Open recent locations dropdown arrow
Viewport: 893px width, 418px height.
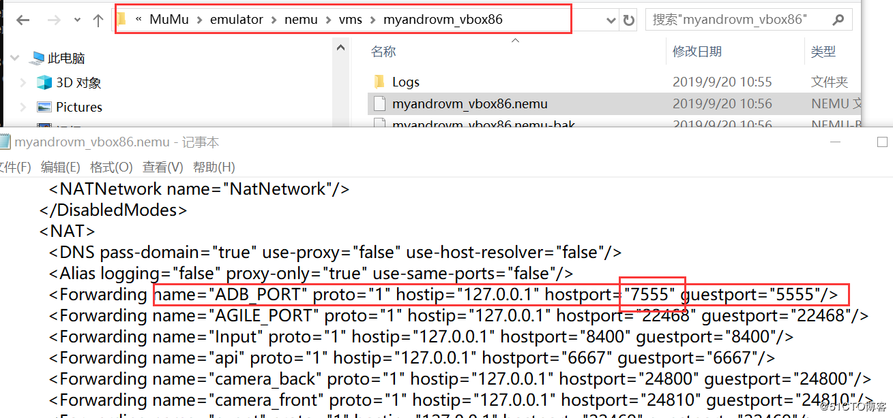[77, 21]
